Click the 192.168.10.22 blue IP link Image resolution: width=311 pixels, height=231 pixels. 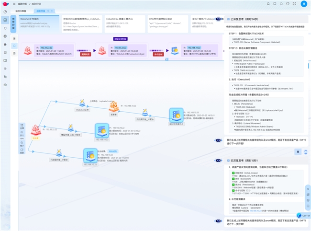(255, 211)
